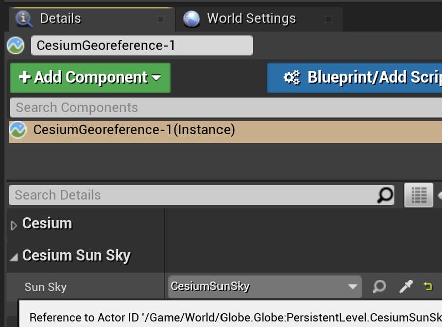The width and height of the screenshot is (442, 327).
Task: Browse to CesiumSunSky actor with magnifier icon
Action: [x=379, y=287]
